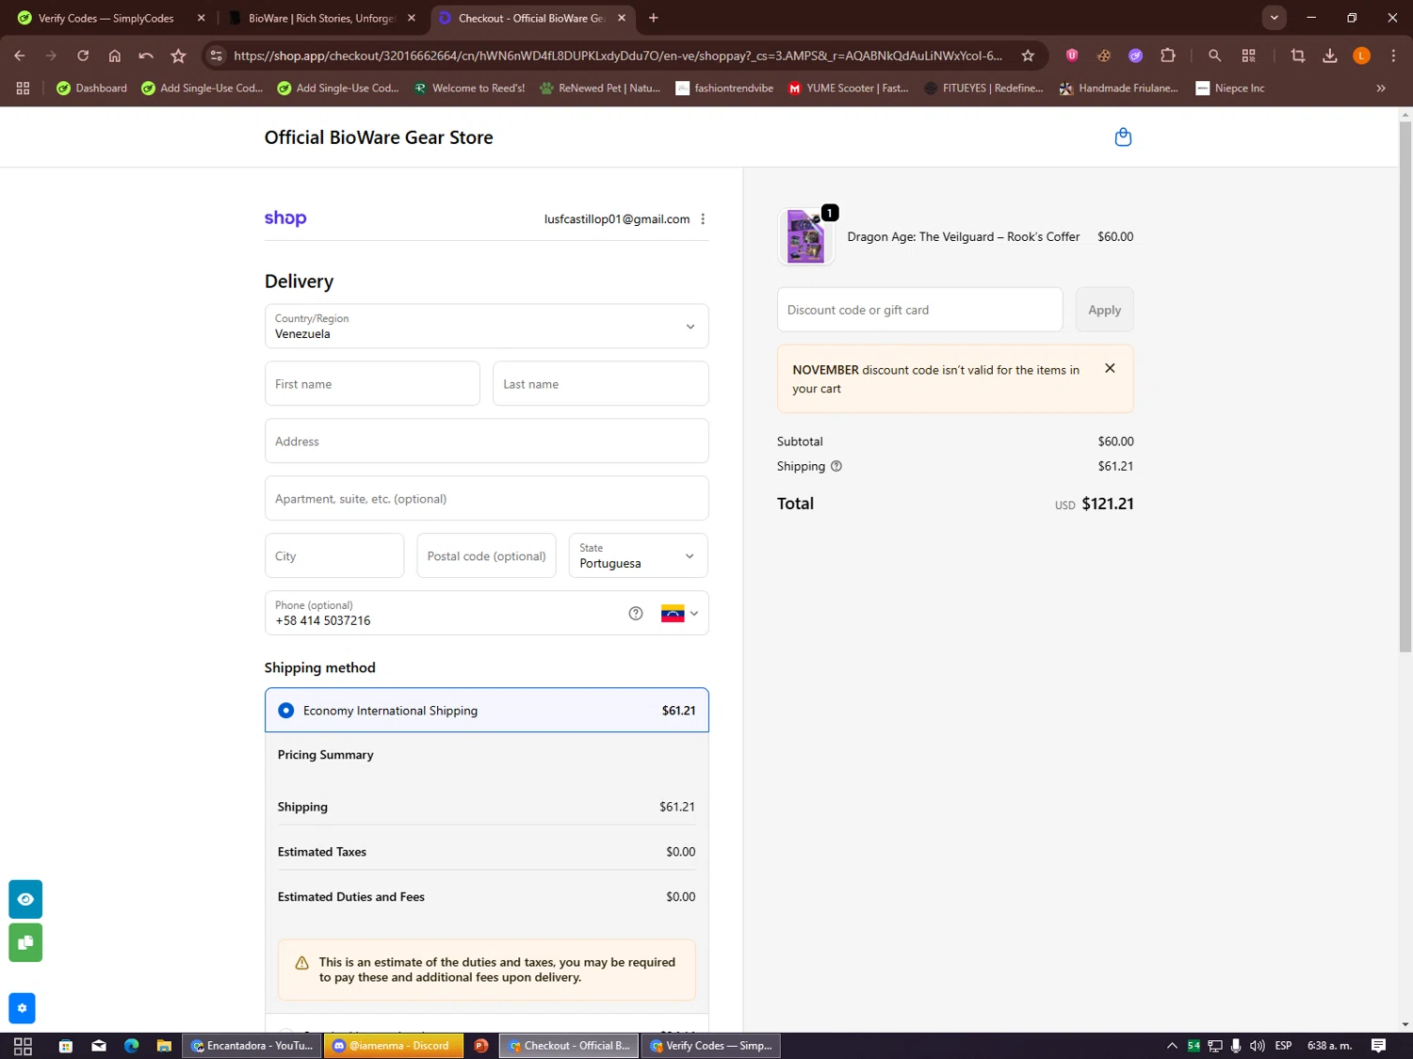Open Dashboard bookmark
The height and width of the screenshot is (1059, 1413).
point(91,88)
